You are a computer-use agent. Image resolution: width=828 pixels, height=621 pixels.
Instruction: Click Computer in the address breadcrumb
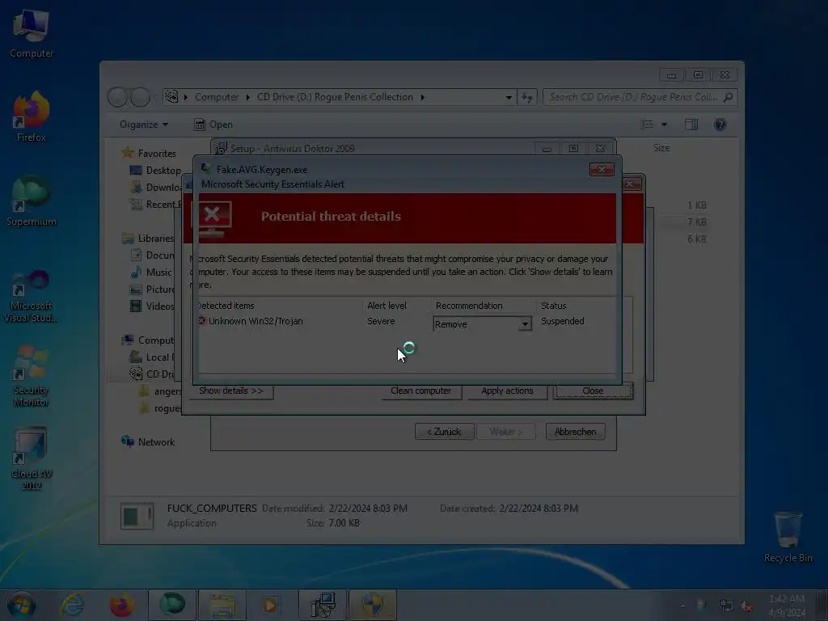click(217, 97)
